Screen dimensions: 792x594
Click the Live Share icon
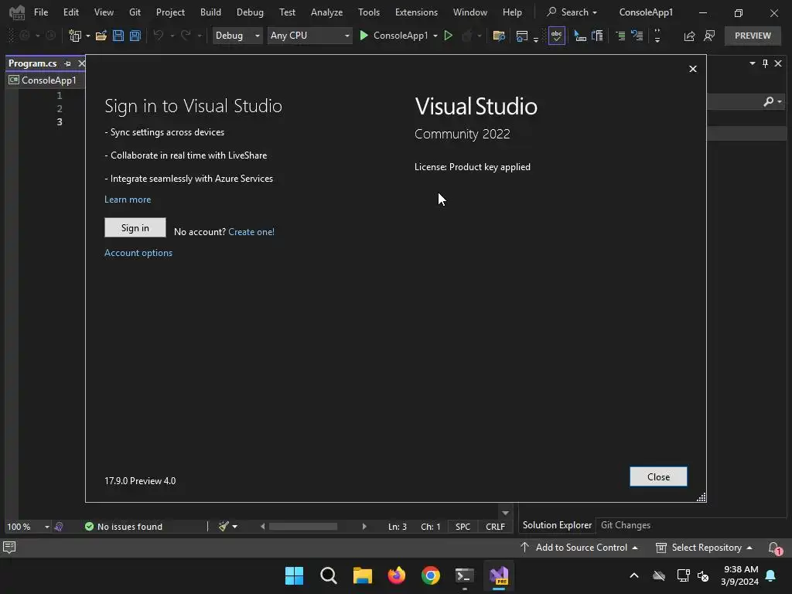(689, 36)
